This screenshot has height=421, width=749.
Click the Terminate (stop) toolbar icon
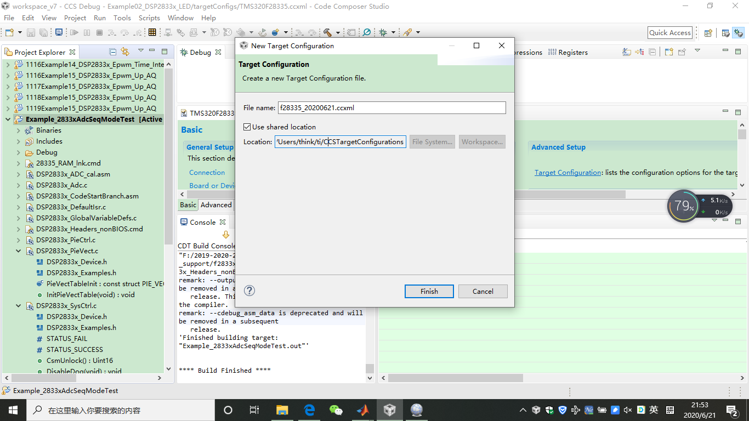coord(99,32)
